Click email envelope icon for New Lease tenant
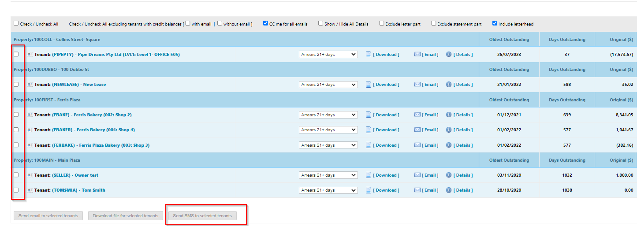The width and height of the screenshot is (637, 226). pos(417,85)
